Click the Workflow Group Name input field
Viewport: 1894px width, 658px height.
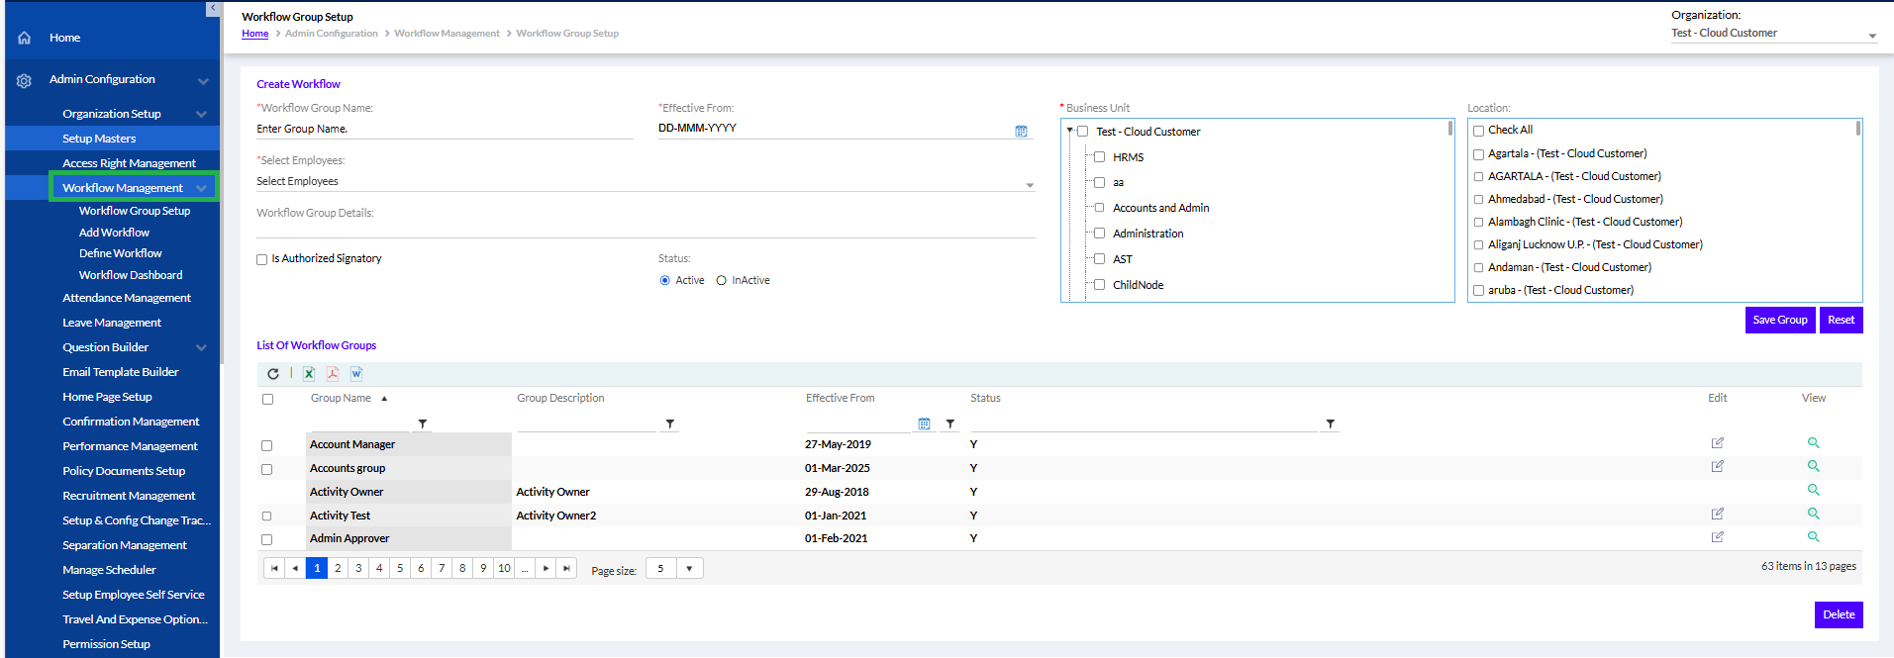click(x=445, y=129)
